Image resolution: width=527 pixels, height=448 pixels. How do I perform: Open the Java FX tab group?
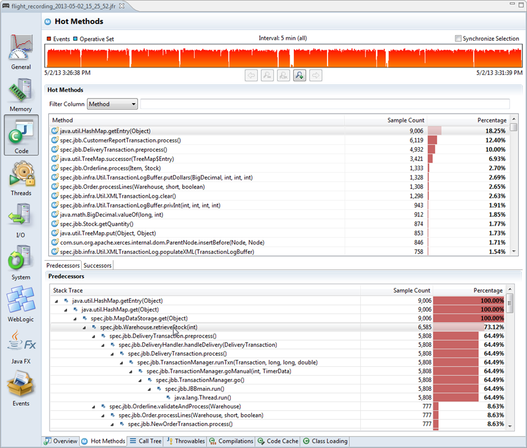point(21,347)
